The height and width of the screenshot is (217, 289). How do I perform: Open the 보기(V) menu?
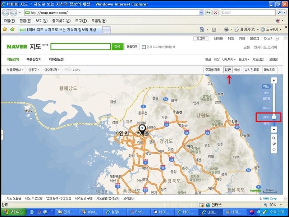[41, 21]
